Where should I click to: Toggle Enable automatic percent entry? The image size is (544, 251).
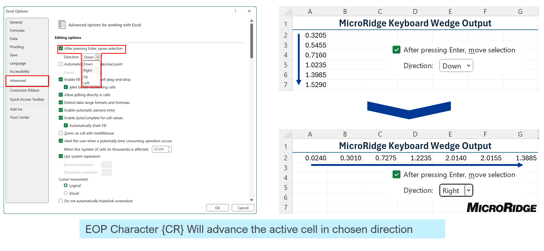(61, 110)
